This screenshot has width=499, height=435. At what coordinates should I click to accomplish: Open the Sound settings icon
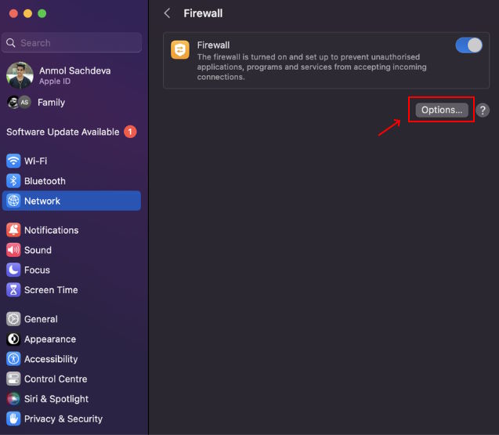(x=13, y=250)
